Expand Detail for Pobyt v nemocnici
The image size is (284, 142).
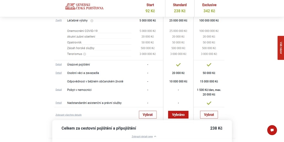58,90
